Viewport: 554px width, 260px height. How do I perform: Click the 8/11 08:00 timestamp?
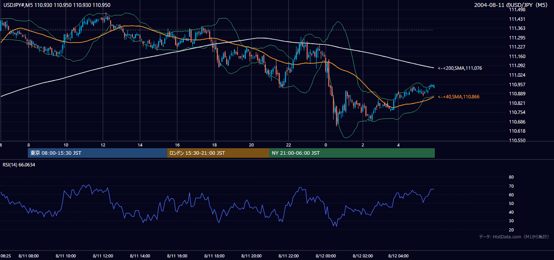29,256
